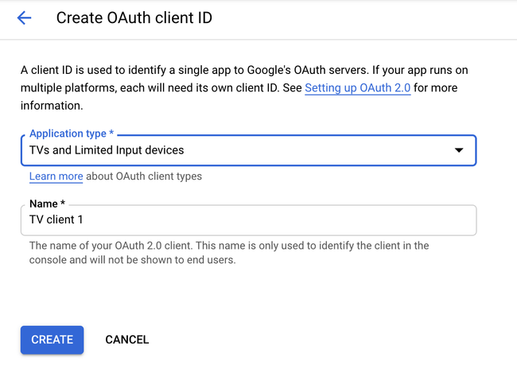Click the "Create OAuth client ID" heading
Screen dimensions: 517x372
134,17
